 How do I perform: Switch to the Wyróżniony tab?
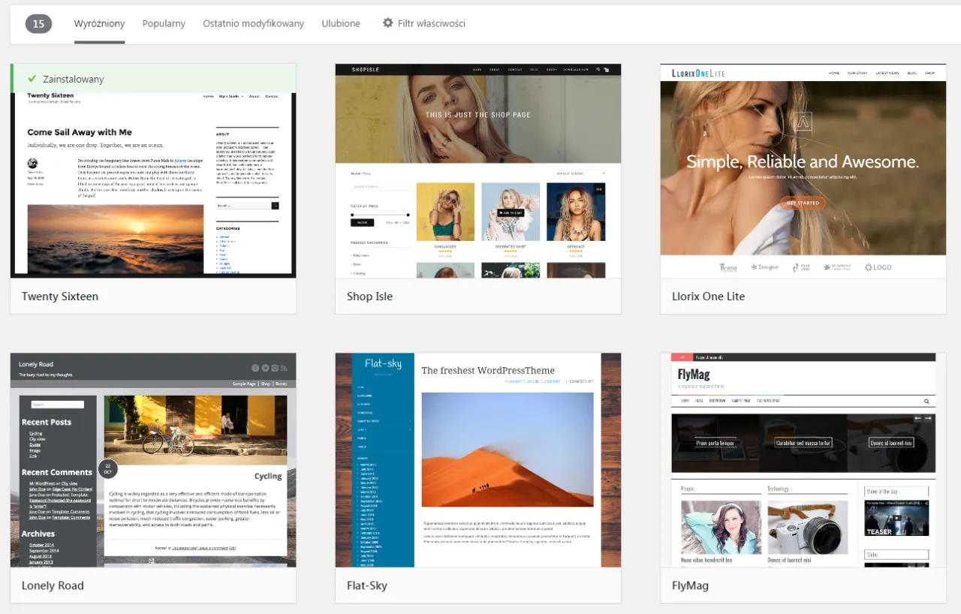(99, 24)
